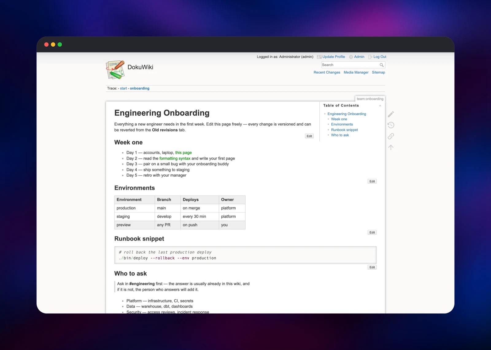The image size is (491, 350).
Task: Go to start in the trace breadcrumb
Action: (x=123, y=88)
